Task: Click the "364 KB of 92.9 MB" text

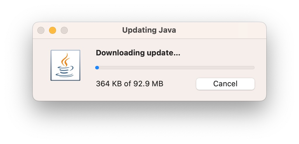Action: click(x=130, y=84)
